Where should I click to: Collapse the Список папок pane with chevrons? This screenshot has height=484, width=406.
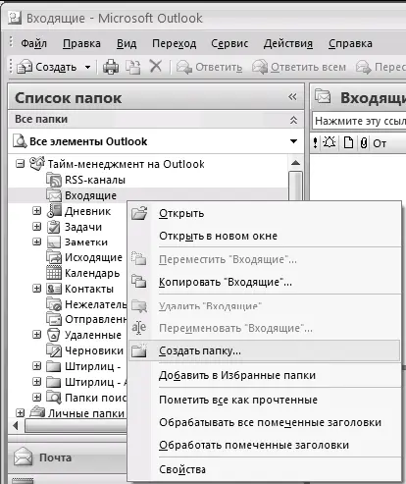pos(292,97)
